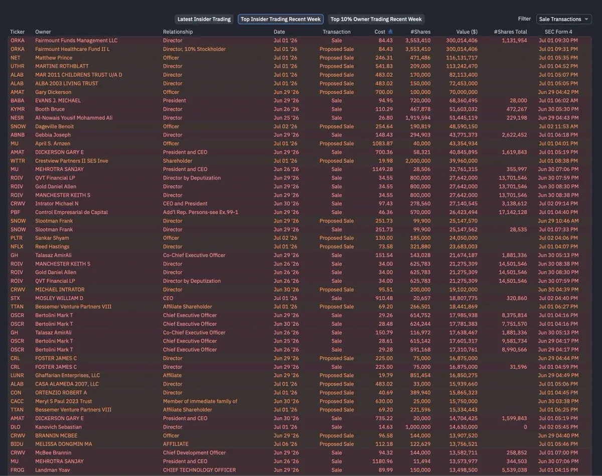Sort table by Value ($) column header

coord(467,32)
